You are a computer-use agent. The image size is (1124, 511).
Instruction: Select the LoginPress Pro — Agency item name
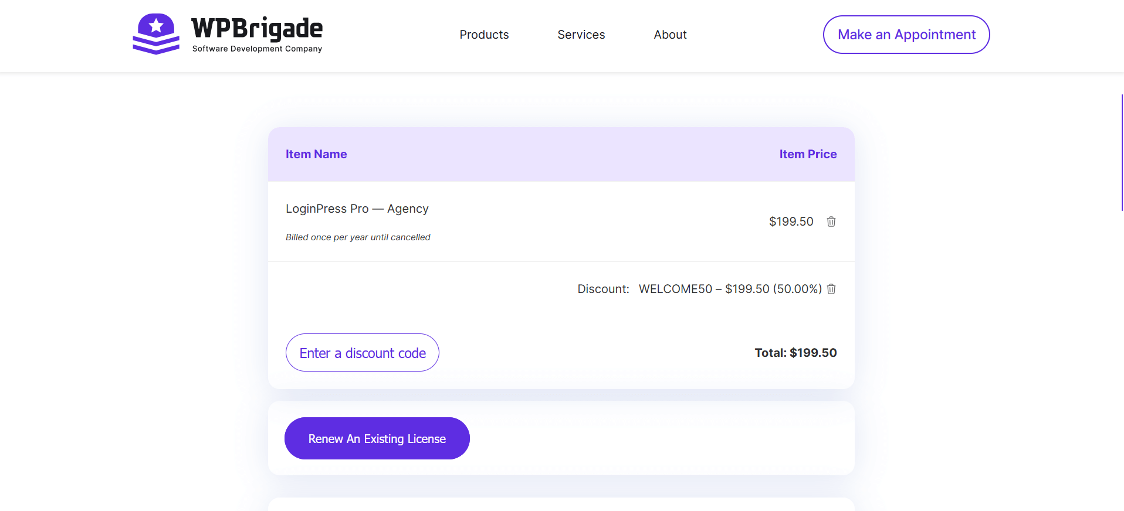pyautogui.click(x=357, y=209)
